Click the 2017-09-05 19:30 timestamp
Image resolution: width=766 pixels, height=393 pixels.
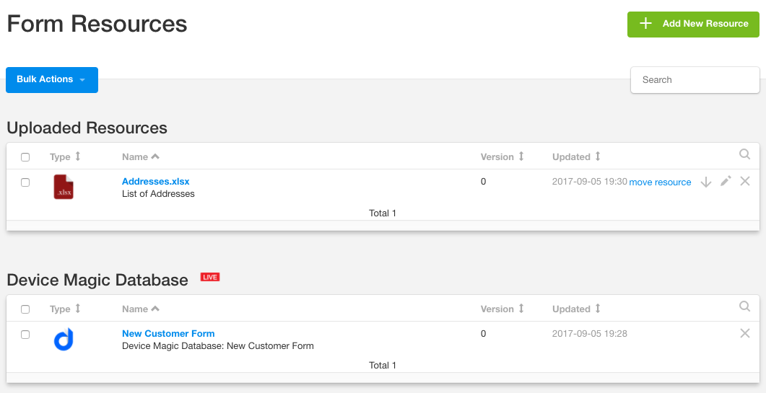click(590, 182)
